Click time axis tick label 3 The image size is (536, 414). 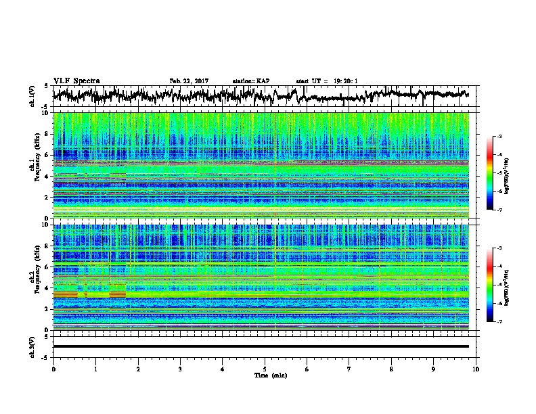click(x=180, y=369)
